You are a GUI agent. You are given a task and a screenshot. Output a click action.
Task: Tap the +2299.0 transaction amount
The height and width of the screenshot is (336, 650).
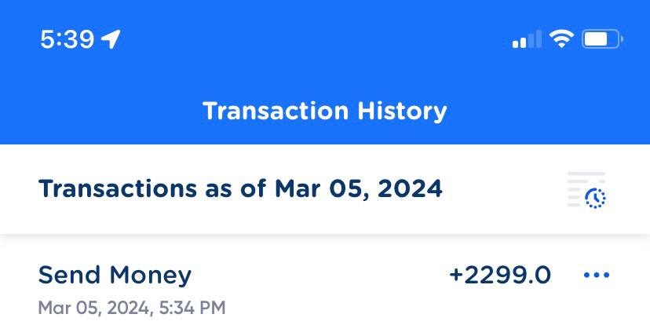pos(500,276)
